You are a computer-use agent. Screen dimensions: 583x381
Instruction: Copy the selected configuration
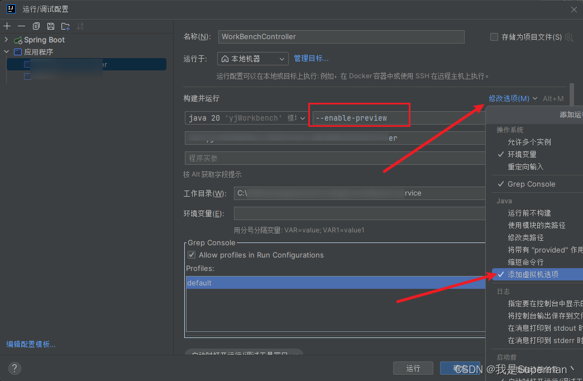(36, 26)
